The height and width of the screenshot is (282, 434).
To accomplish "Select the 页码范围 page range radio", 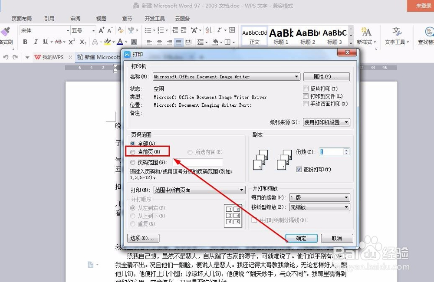I will [x=132, y=162].
